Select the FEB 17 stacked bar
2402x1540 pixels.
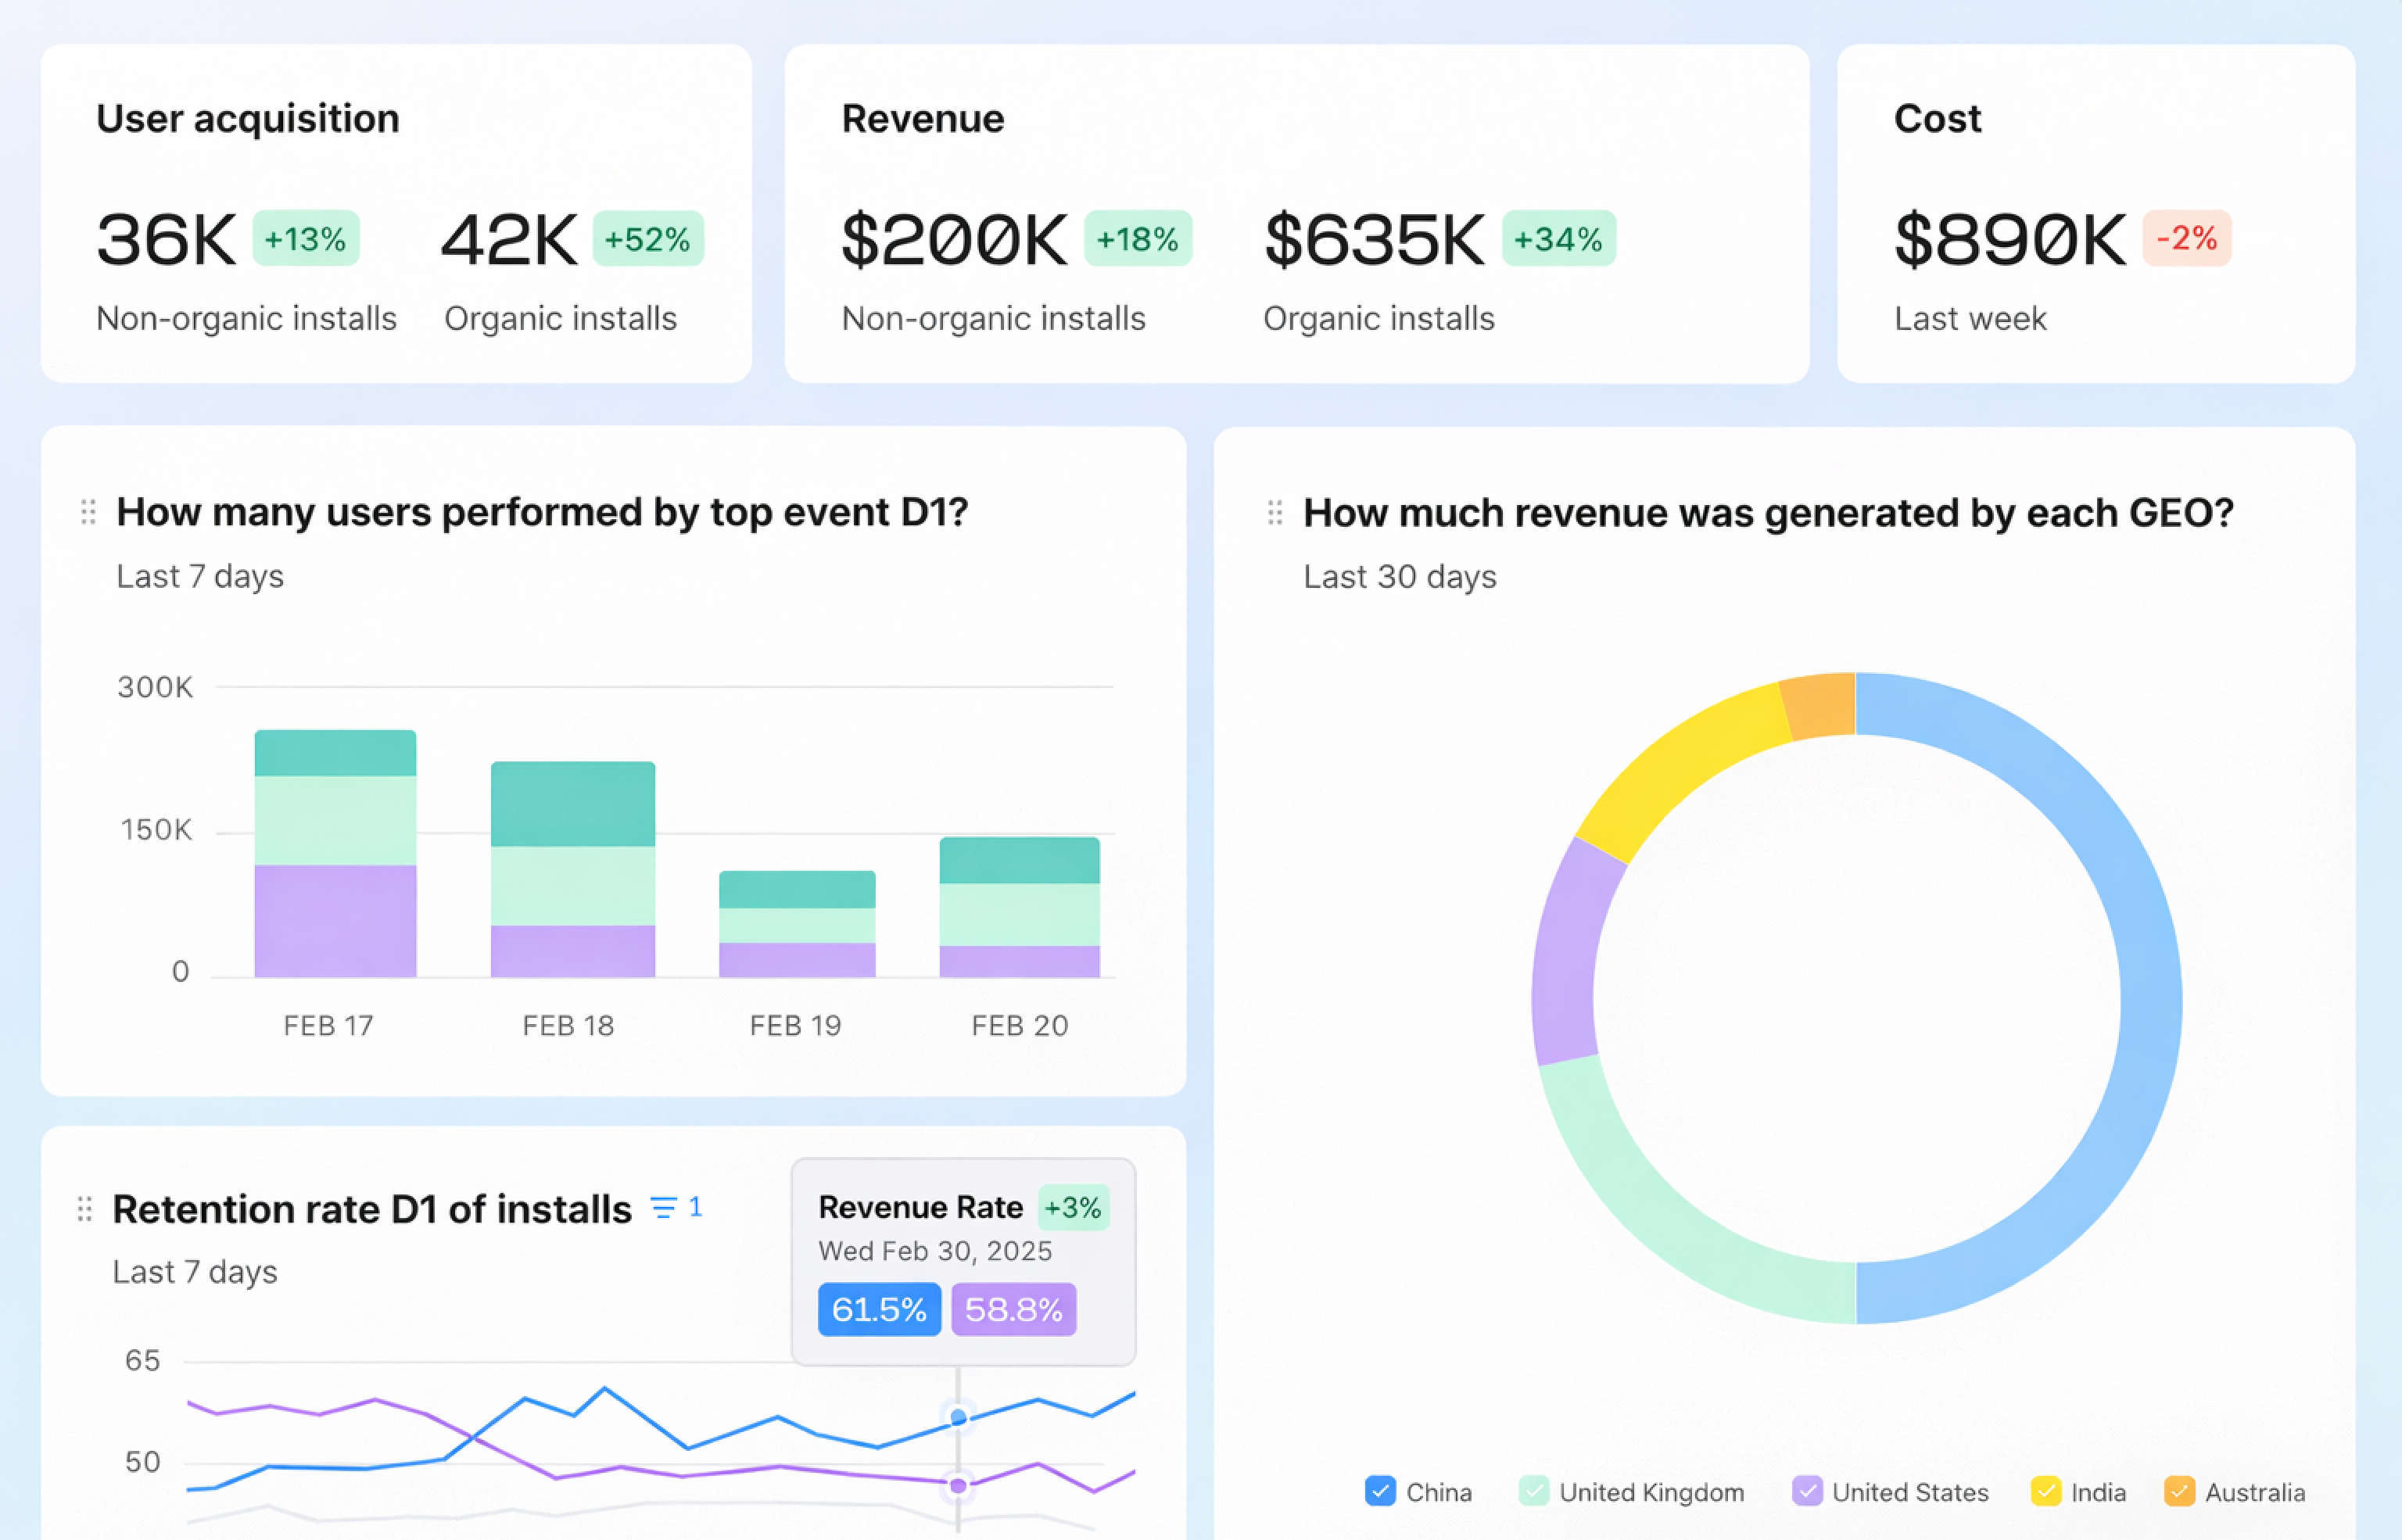coord(335,854)
